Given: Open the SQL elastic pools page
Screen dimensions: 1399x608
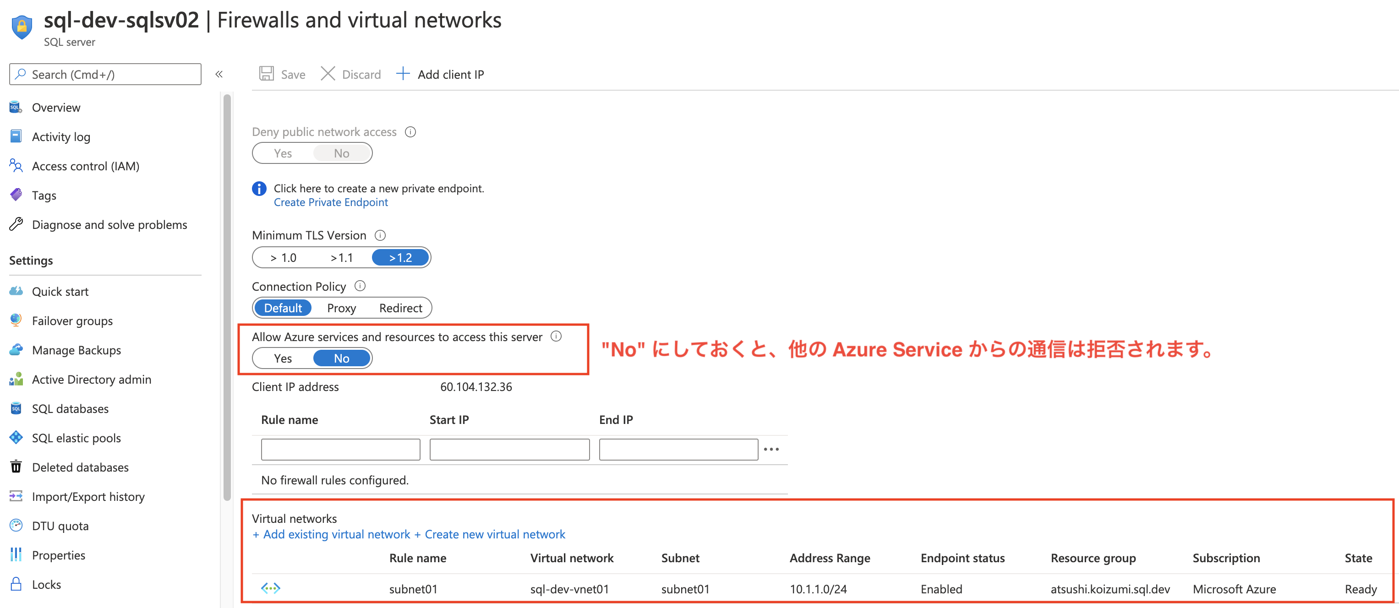Looking at the screenshot, I should coord(76,438).
